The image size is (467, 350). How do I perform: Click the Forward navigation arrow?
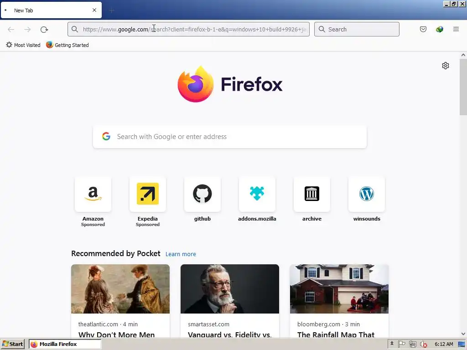point(27,29)
